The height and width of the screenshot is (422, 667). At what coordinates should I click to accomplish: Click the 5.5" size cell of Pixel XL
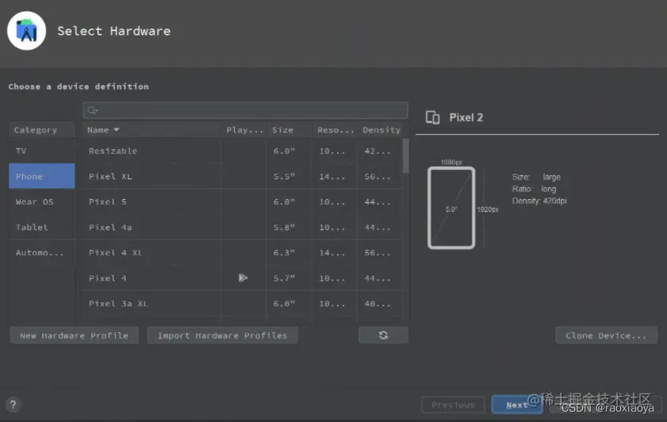click(289, 176)
